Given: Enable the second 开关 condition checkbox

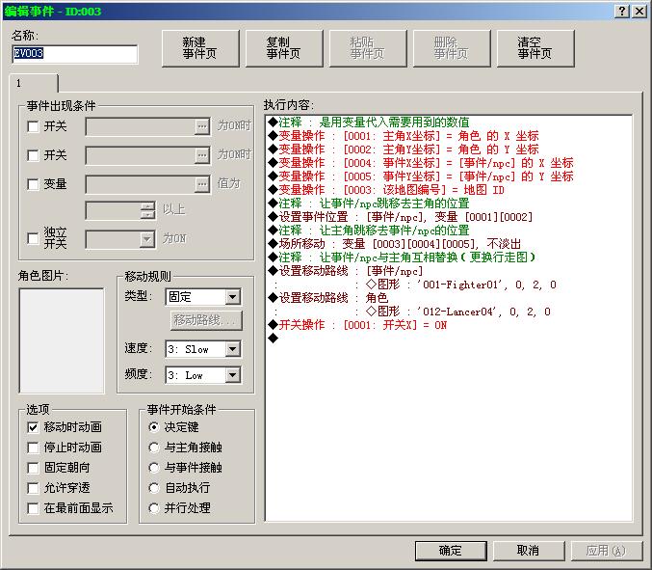Looking at the screenshot, I should pyautogui.click(x=33, y=155).
